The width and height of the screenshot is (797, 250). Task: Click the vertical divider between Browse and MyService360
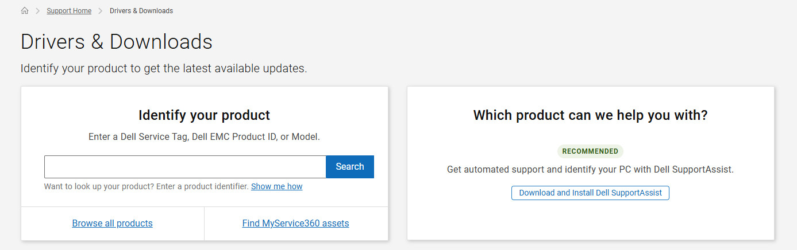(204, 224)
